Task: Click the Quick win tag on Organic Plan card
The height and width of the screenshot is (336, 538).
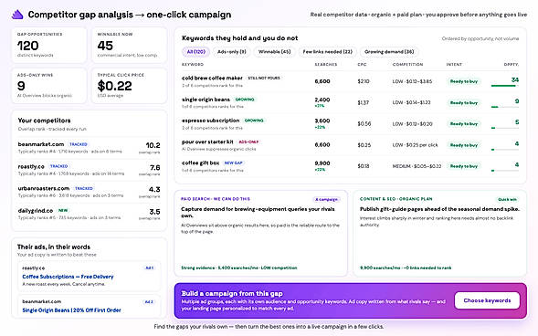Action: [507, 200]
